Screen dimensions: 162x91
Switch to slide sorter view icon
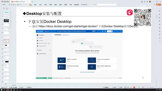[x=128, y=87]
